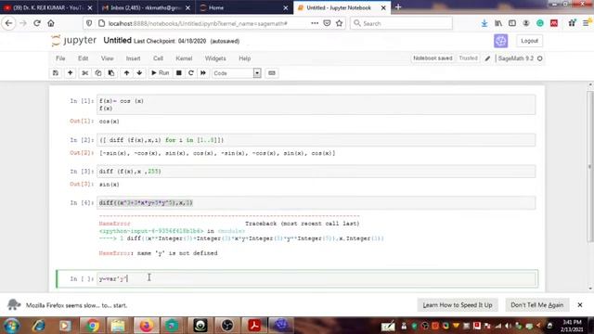Open Adobe Acrobat from the taskbar
This screenshot has width=594, height=334.
tap(254, 326)
